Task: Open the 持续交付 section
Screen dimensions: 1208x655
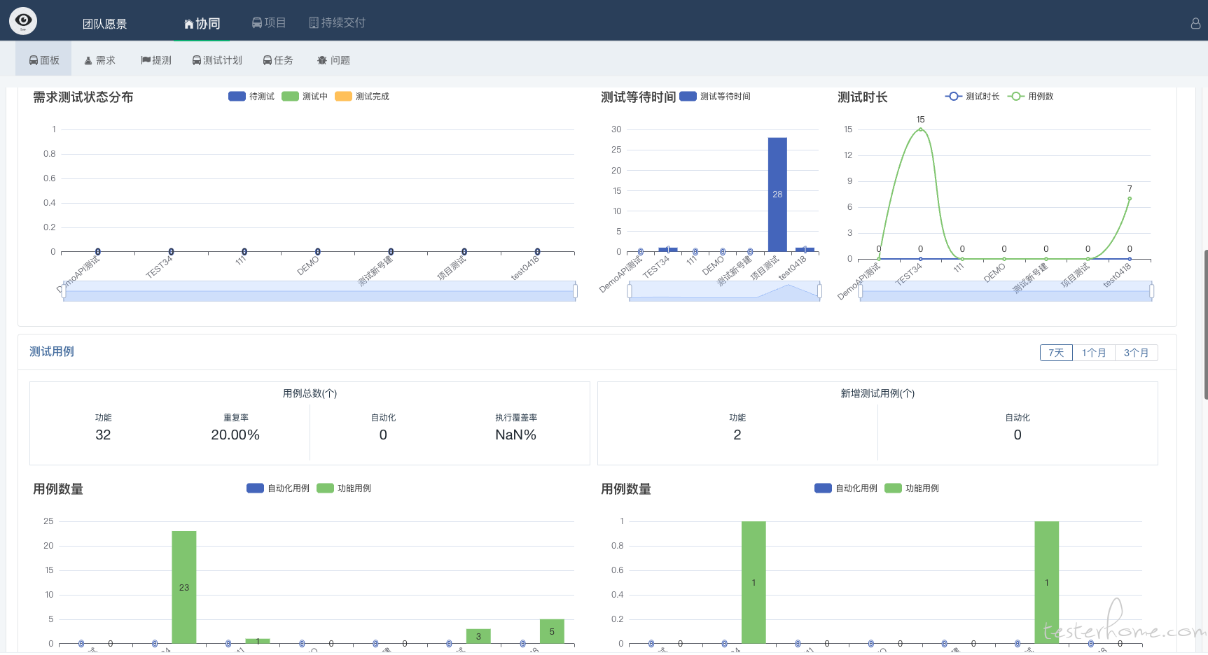Action: point(338,23)
